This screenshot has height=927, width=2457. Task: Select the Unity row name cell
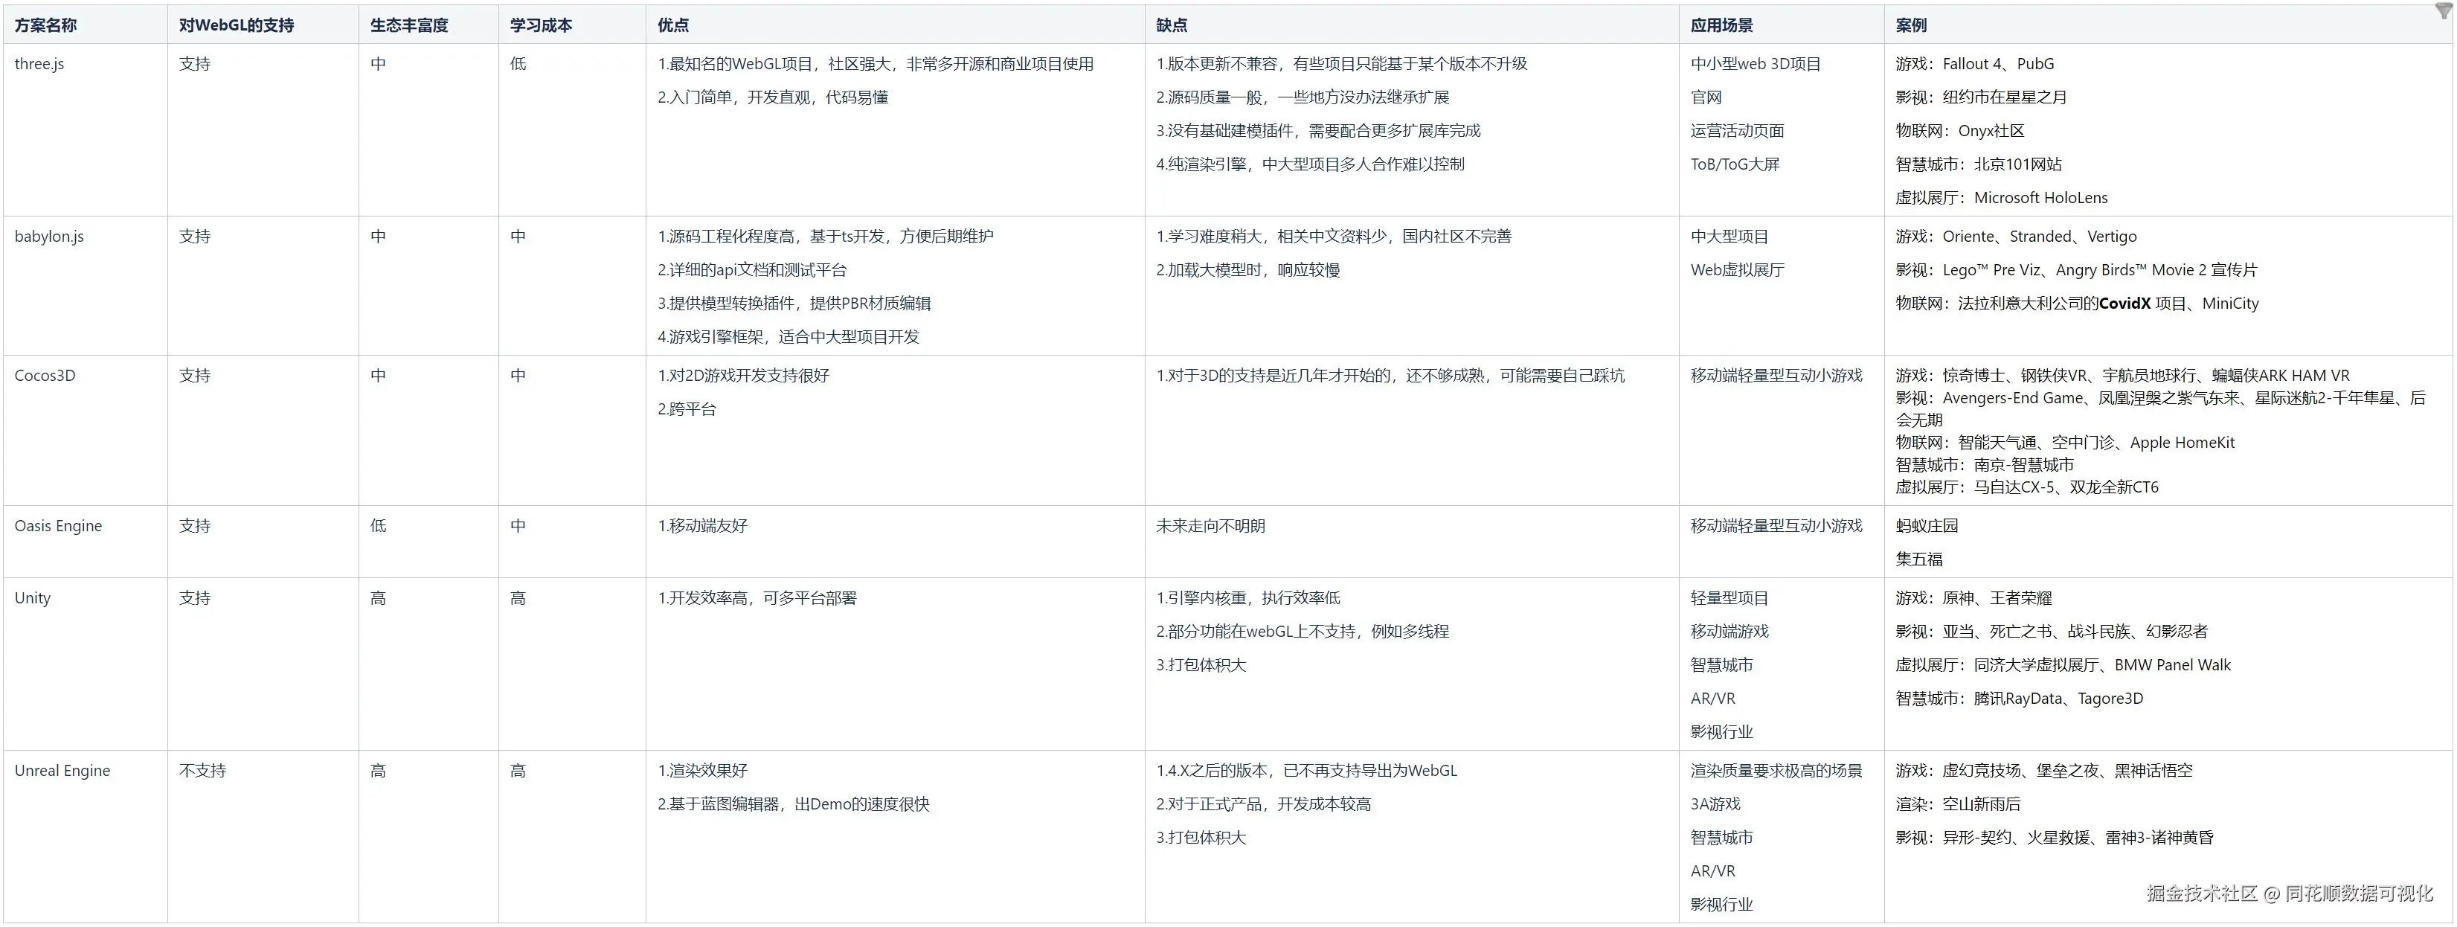point(33,598)
